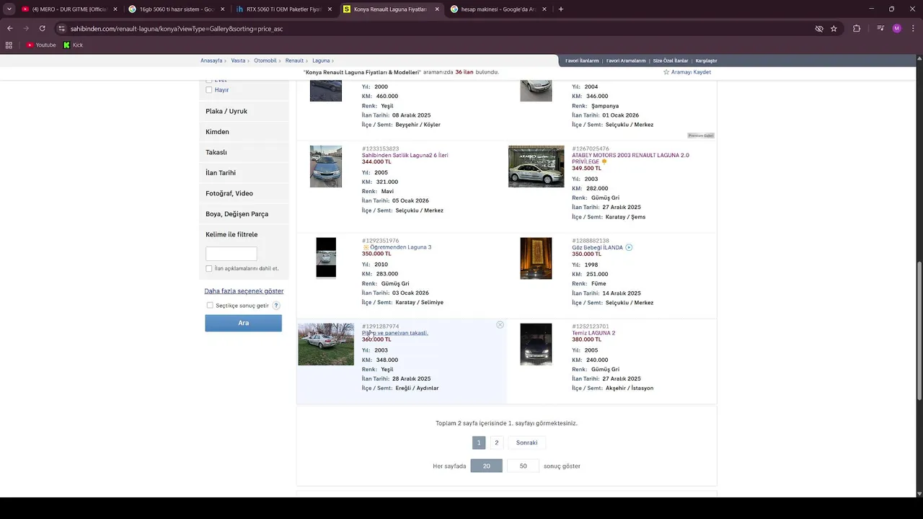Image resolution: width=923 pixels, height=519 pixels.
Task: Click the browser back arrow
Action: (x=9, y=28)
